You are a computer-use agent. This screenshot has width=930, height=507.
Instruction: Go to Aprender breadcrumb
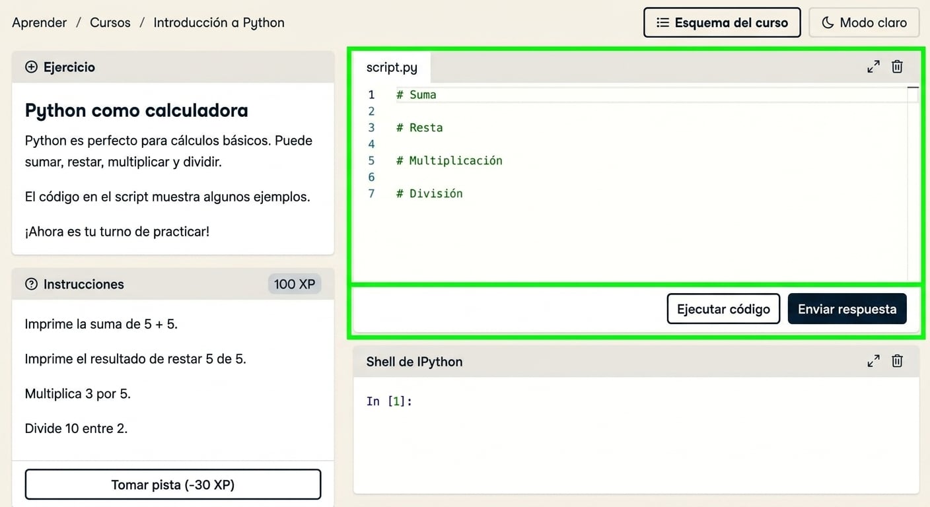tap(40, 22)
